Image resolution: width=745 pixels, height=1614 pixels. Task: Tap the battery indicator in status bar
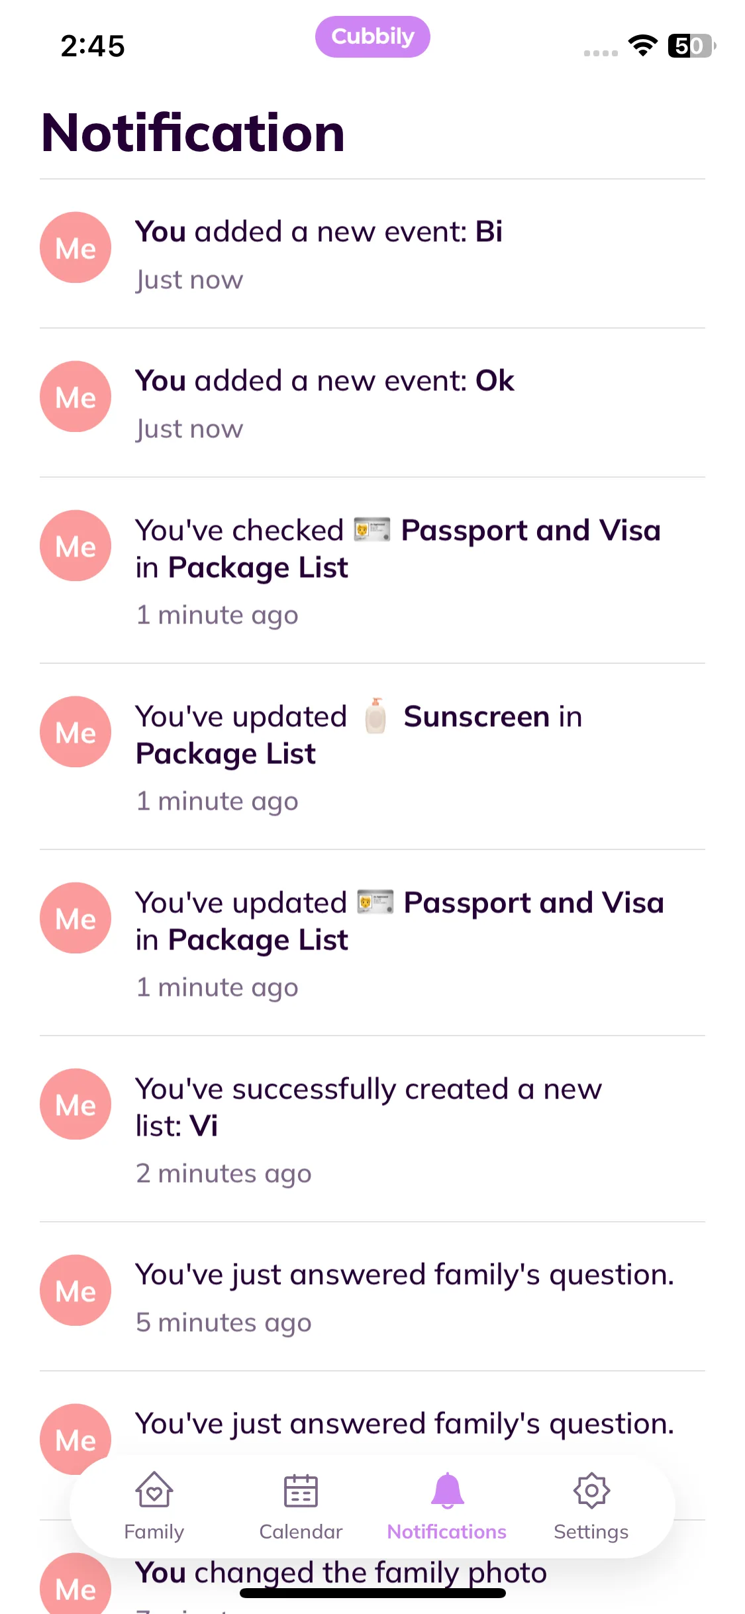tap(691, 46)
